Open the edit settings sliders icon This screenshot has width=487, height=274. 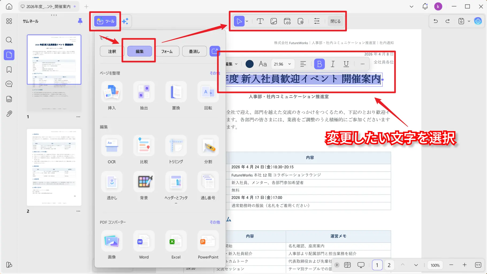coord(317,21)
